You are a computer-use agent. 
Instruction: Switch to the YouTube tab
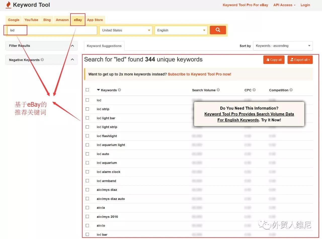pos(31,20)
